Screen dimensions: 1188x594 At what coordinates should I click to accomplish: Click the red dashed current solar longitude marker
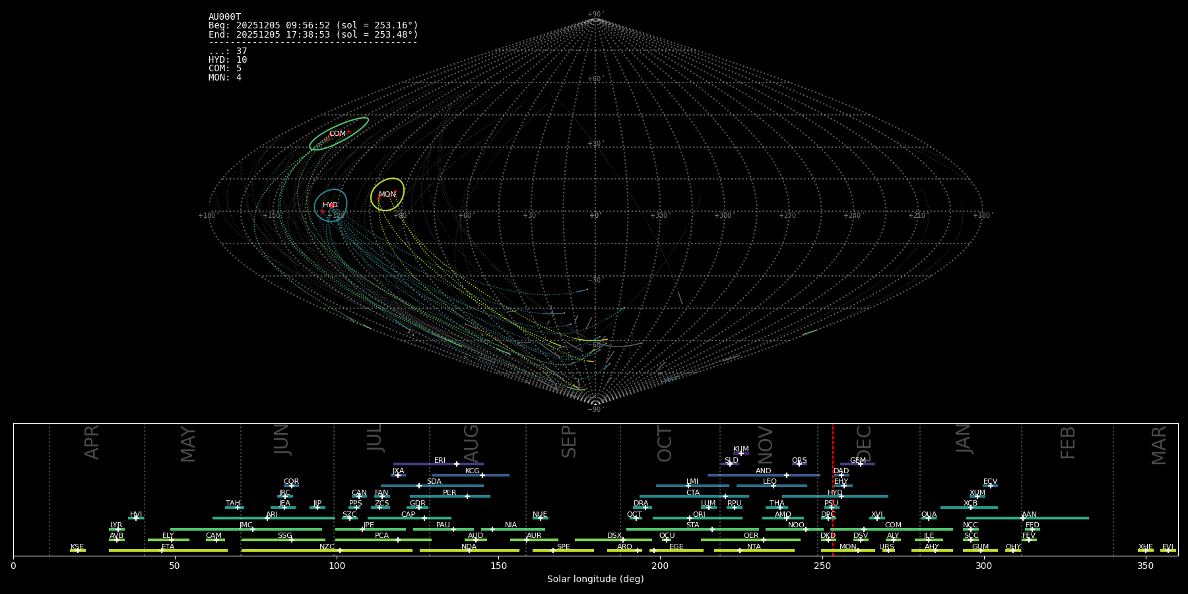pyautogui.click(x=833, y=489)
